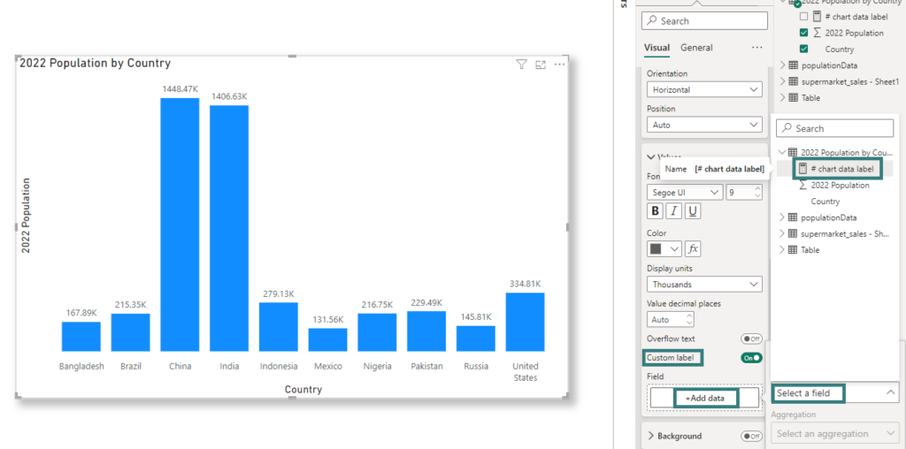This screenshot has width=906, height=449.
Task: Turn on the Overflow text toggle
Action: [x=752, y=339]
